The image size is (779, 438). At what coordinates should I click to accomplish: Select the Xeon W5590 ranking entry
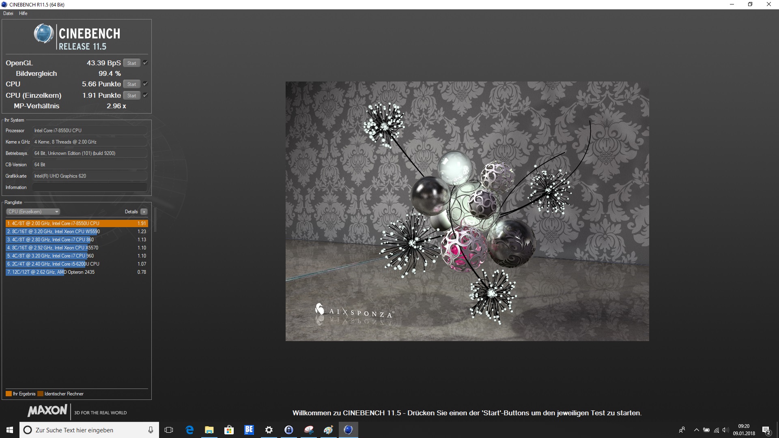click(53, 232)
